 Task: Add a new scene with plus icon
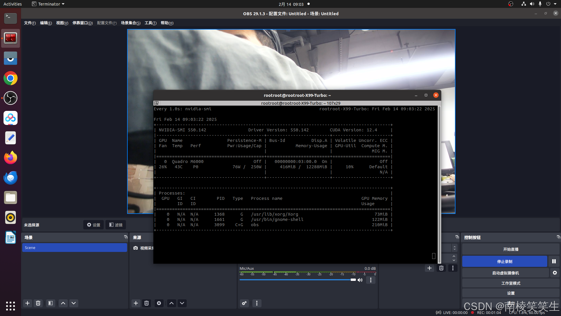pyautogui.click(x=27, y=303)
